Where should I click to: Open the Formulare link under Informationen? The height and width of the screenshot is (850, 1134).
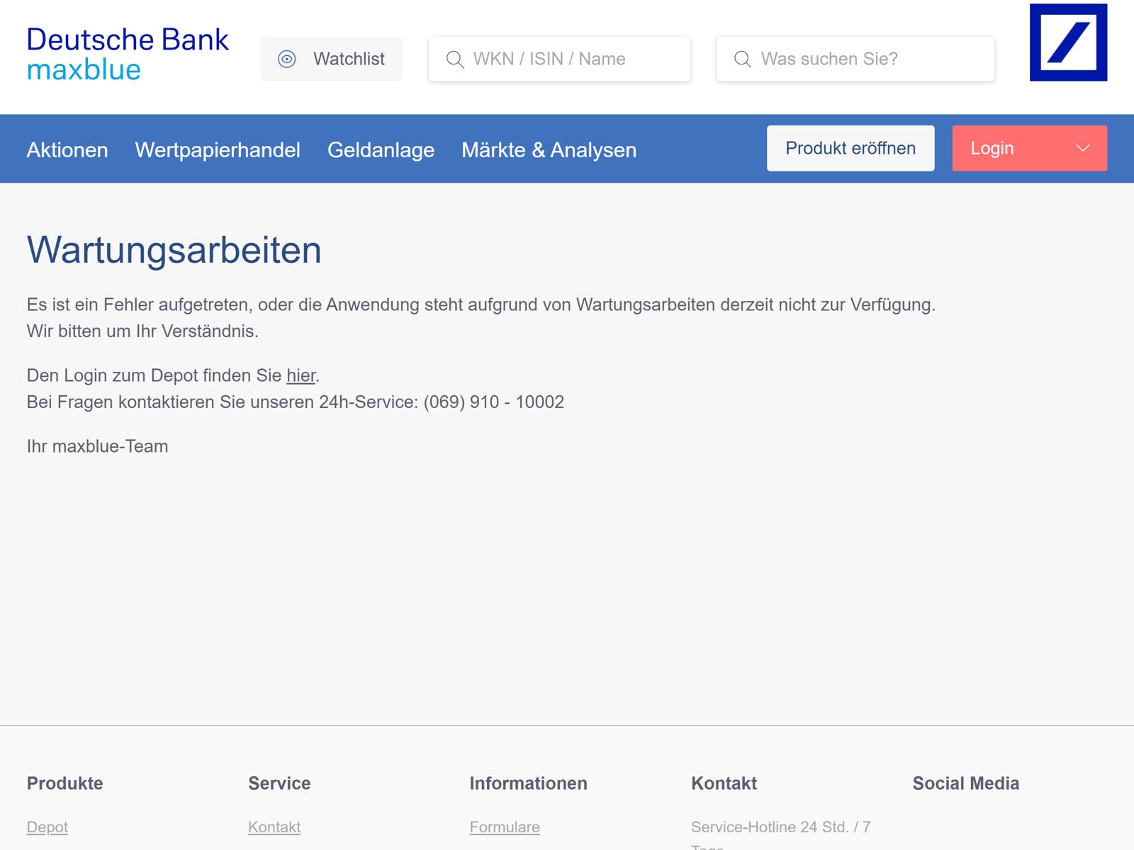click(x=505, y=827)
